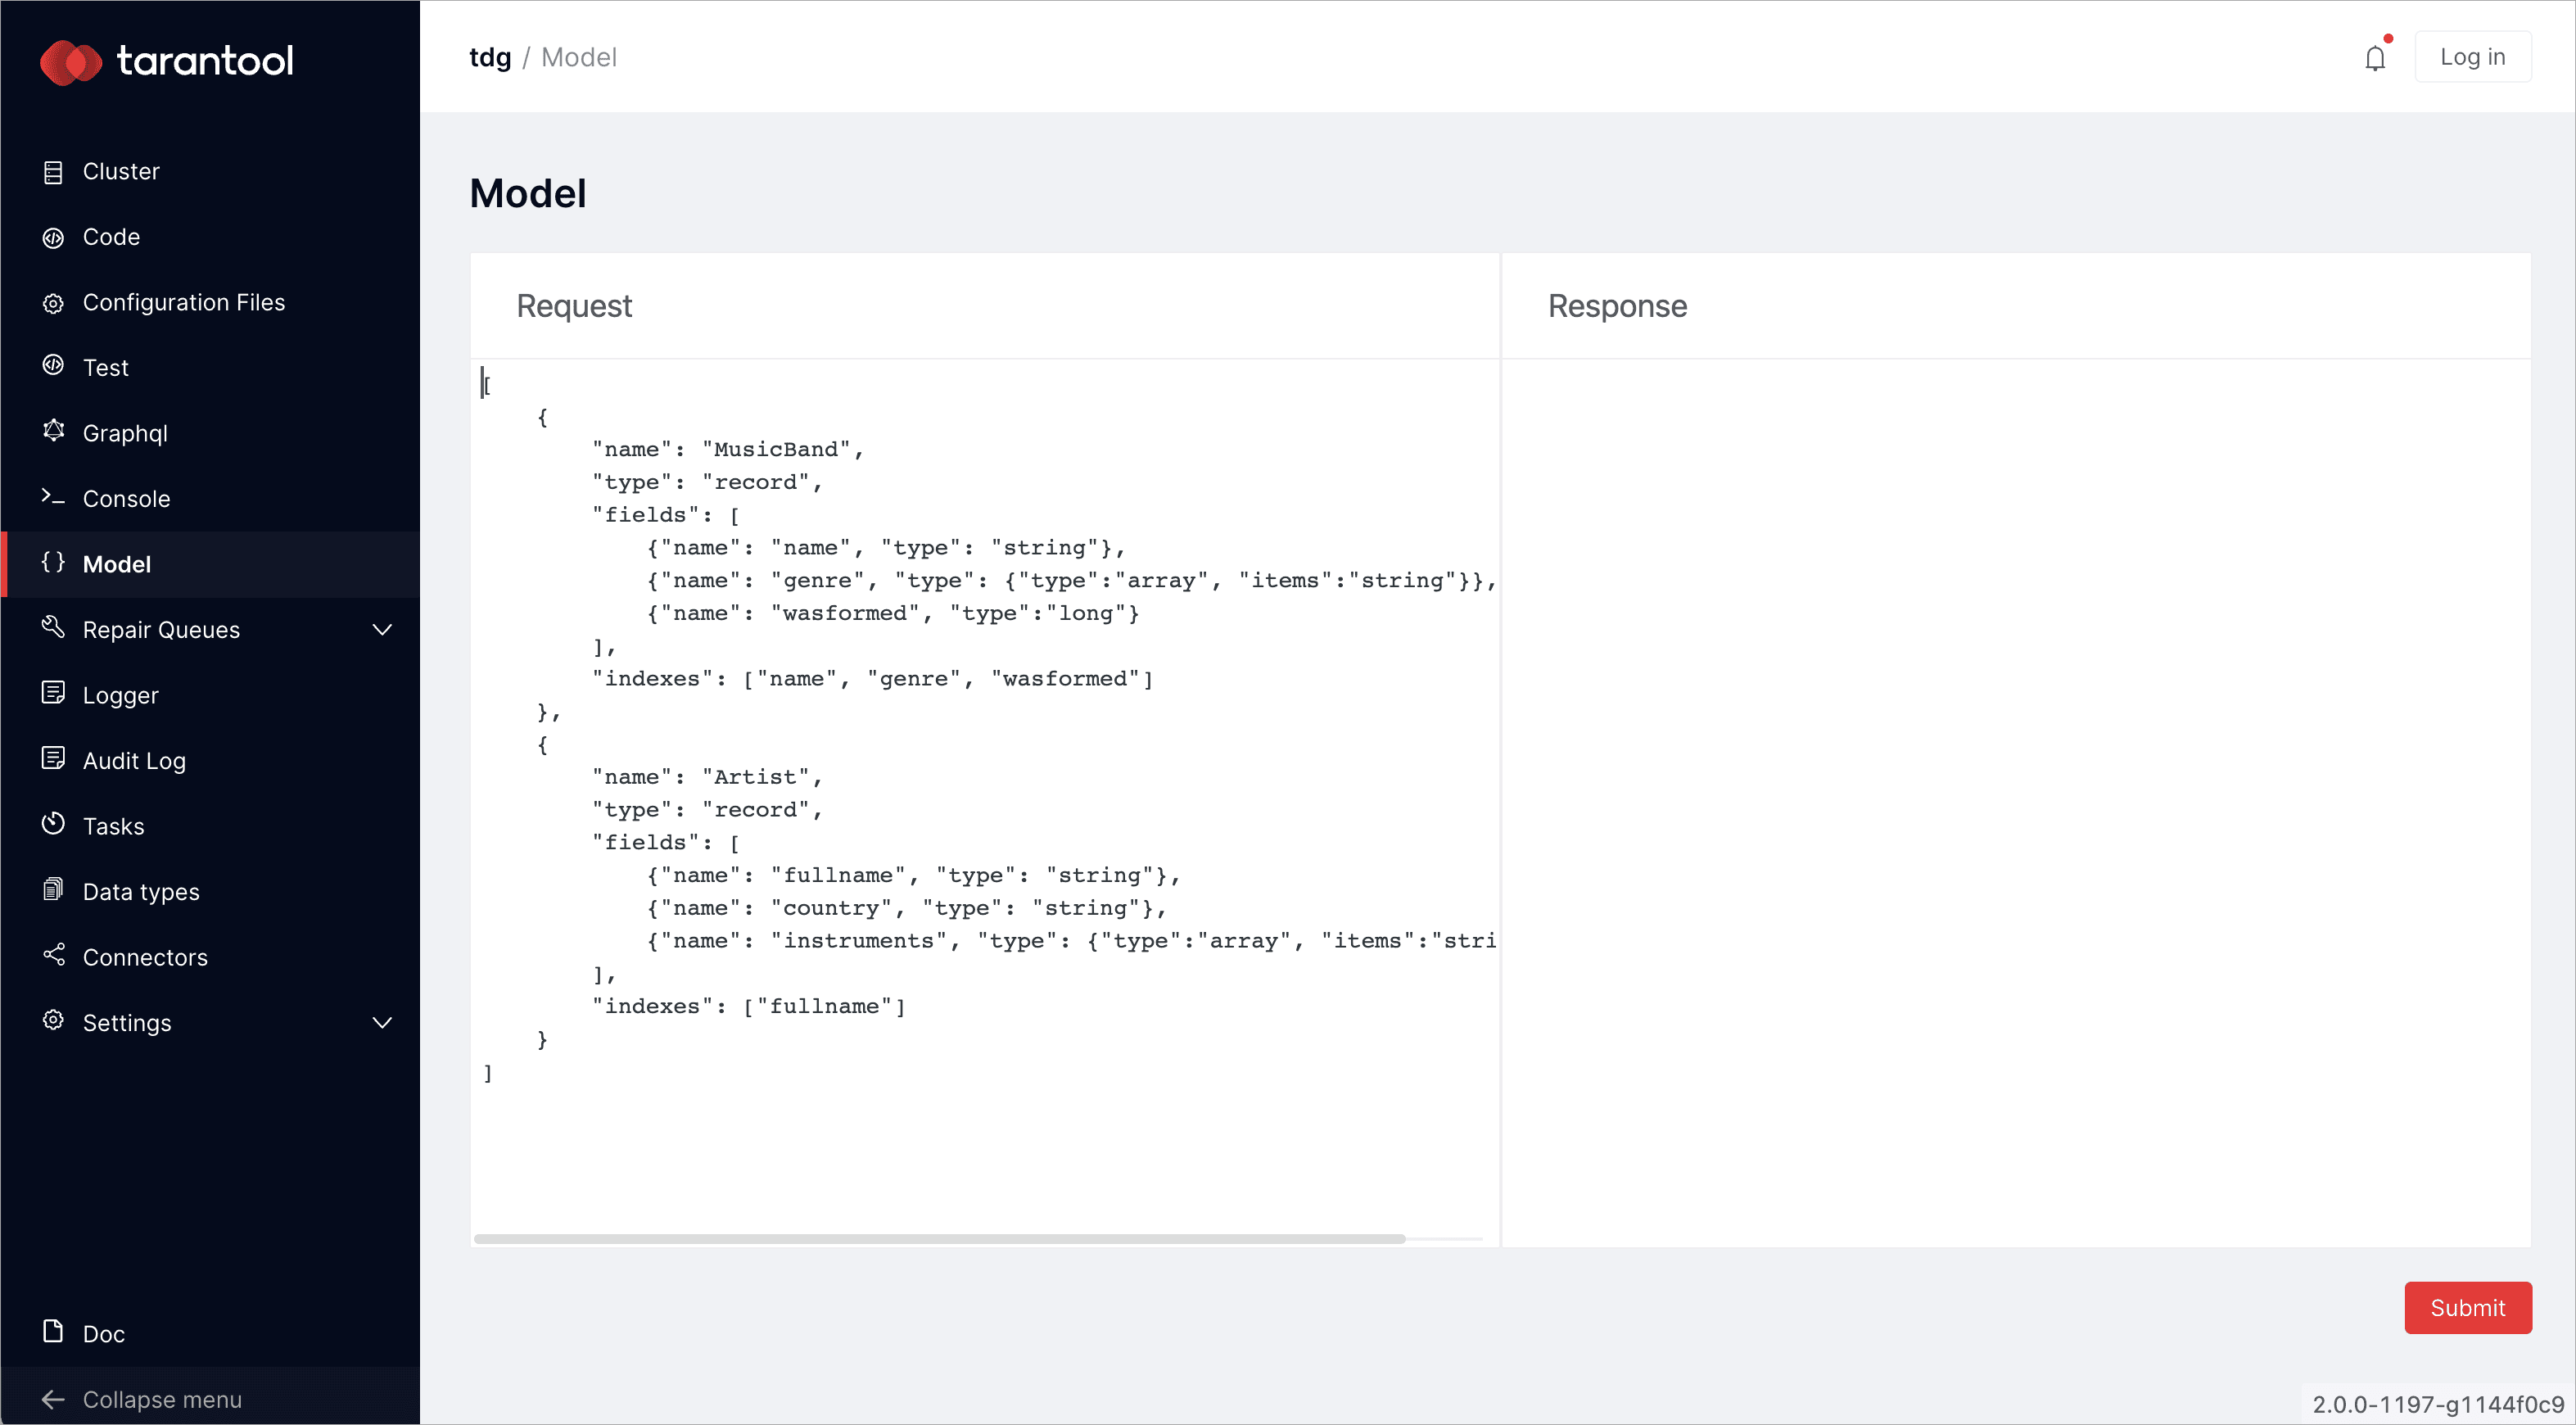Expand the Settings submenu chevron
Image resolution: width=2576 pixels, height=1425 pixels.
382,1023
